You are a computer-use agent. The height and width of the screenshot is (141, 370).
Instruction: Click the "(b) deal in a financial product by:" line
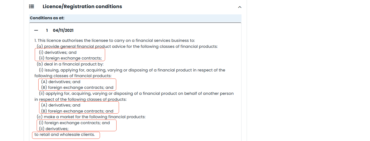pos(70,64)
